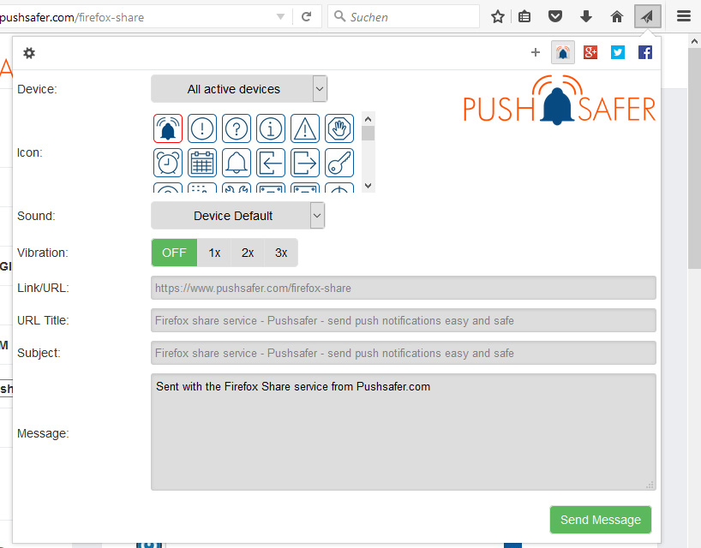701x548 pixels.
Task: Click the Pushsafer logo
Action: 560,100
